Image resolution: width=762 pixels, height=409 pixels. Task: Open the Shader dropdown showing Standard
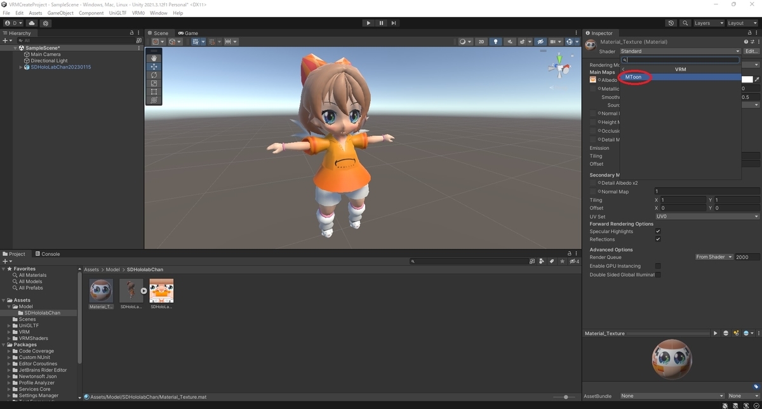point(680,51)
